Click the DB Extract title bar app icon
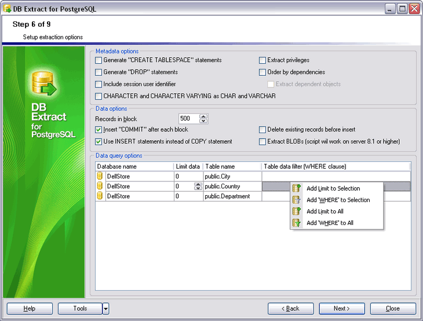The width and height of the screenshot is (423, 321). point(8,9)
